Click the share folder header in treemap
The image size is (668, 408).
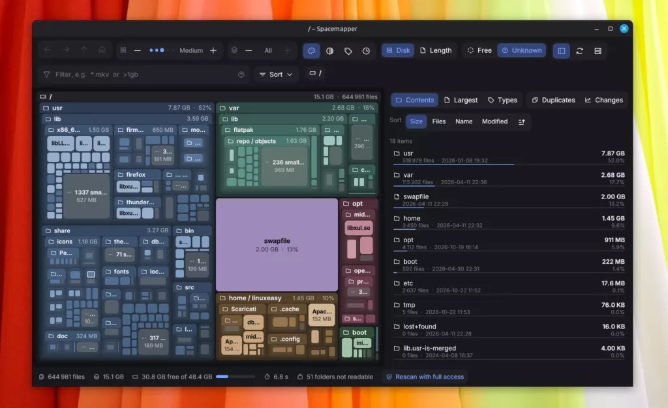[x=106, y=230]
